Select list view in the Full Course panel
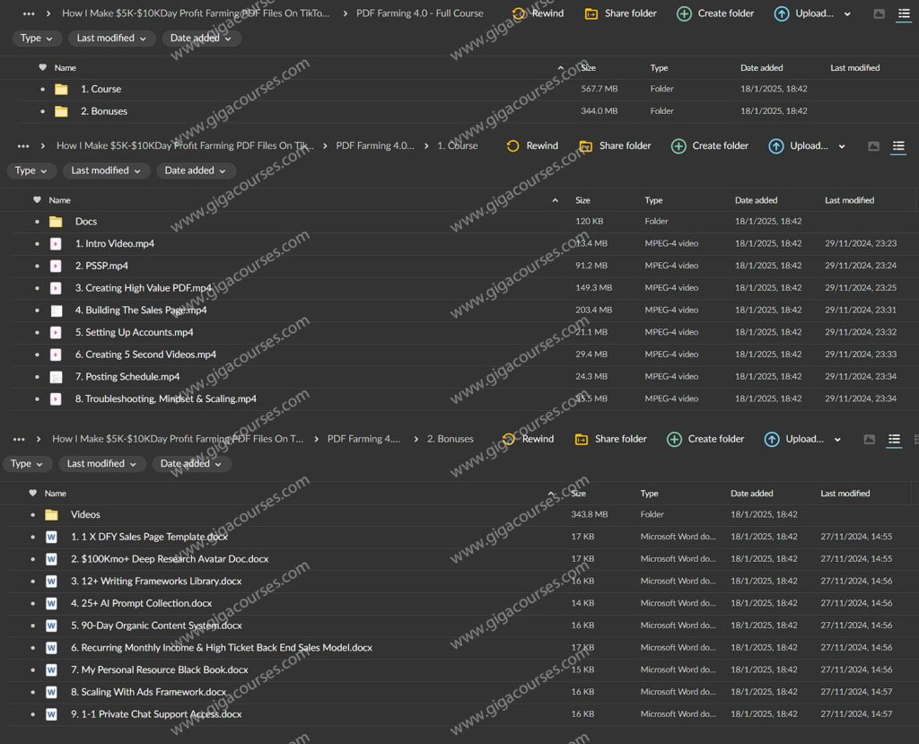 click(904, 14)
